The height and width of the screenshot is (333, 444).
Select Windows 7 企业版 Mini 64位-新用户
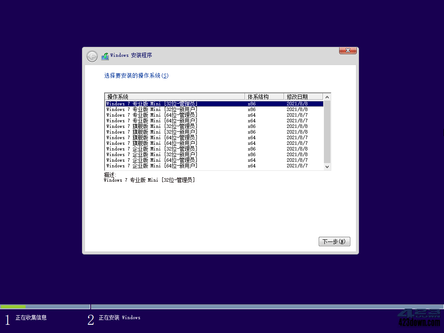click(173, 166)
